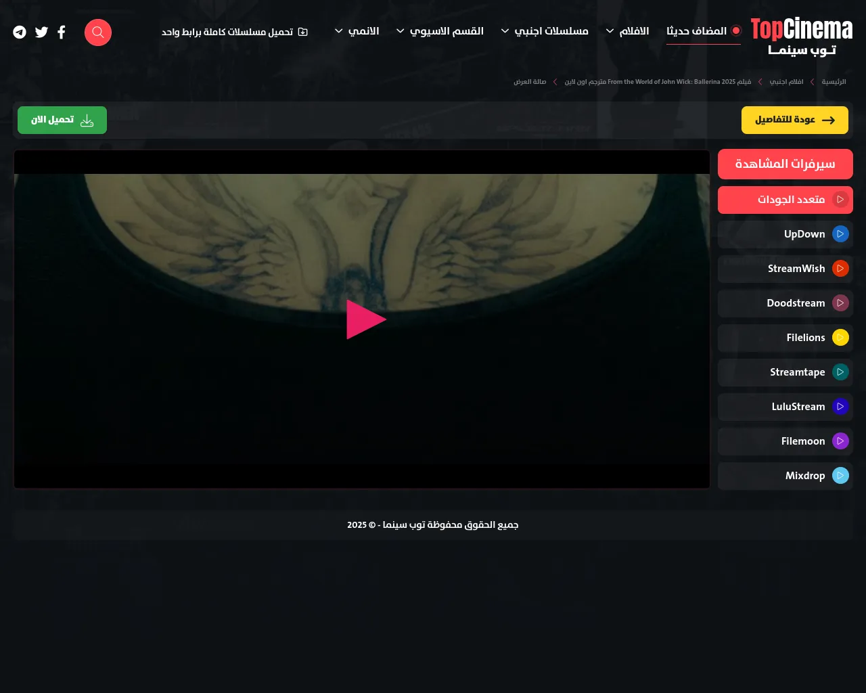Viewport: 866px width, 693px height.
Task: Click the Filelions server play icon
Action: (x=840, y=338)
